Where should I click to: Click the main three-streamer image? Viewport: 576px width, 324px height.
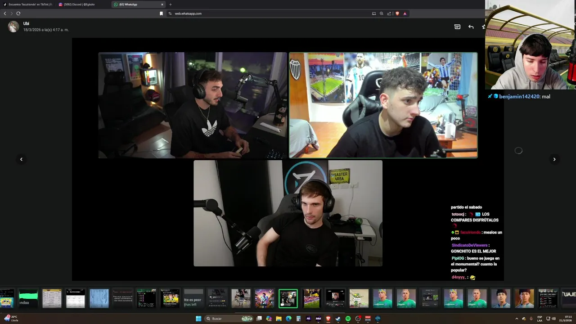pyautogui.click(x=288, y=159)
